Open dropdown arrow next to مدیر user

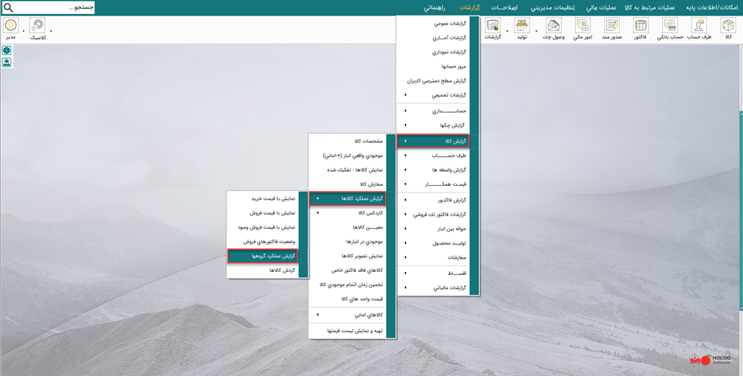pyautogui.click(x=24, y=32)
